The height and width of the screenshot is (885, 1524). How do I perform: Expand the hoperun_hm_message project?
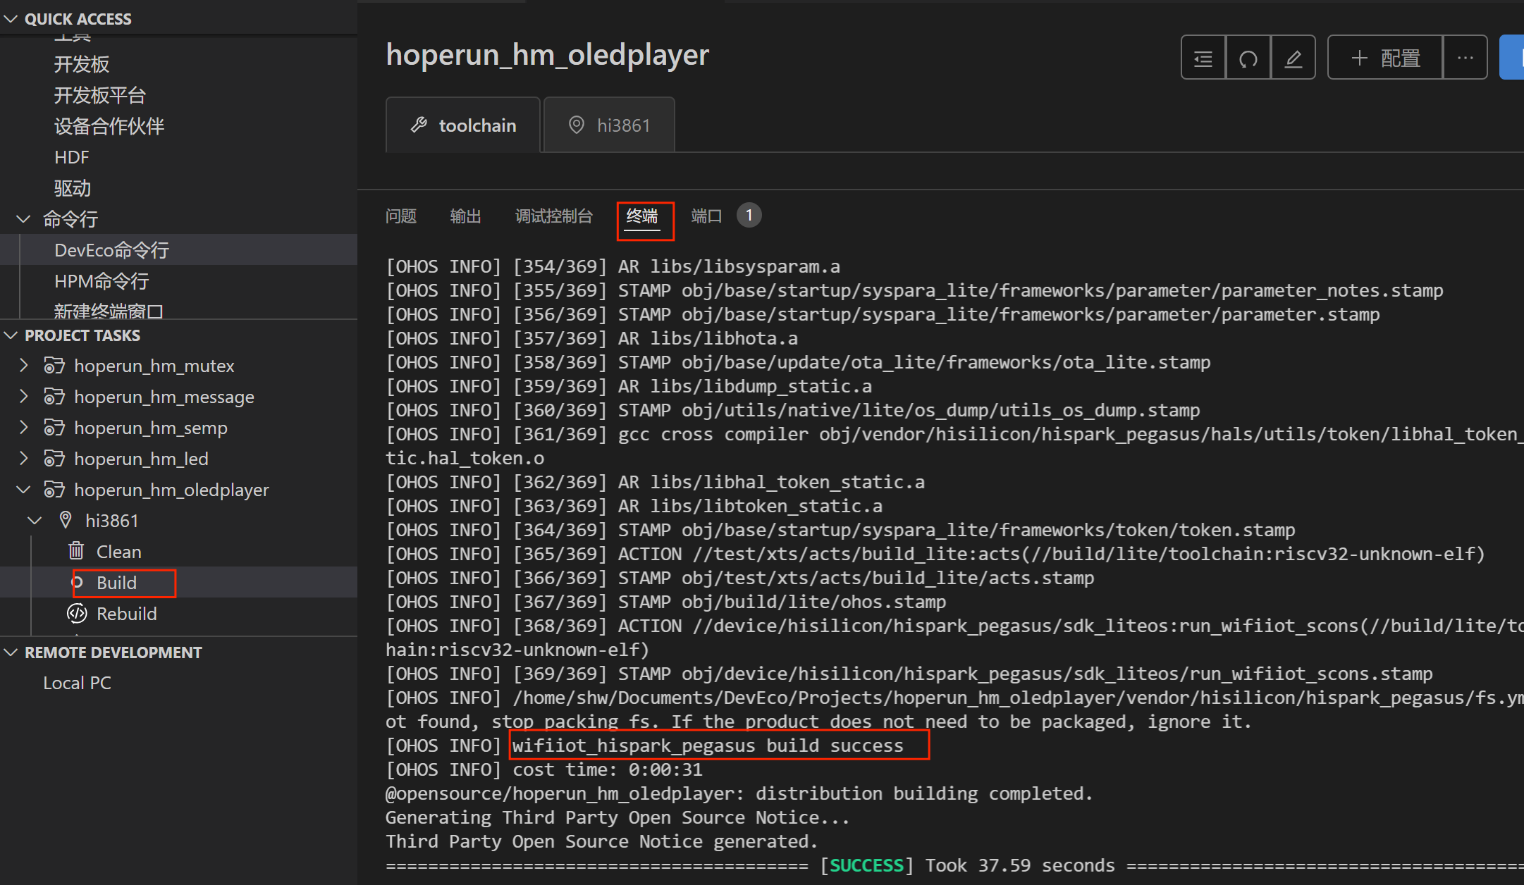(23, 397)
